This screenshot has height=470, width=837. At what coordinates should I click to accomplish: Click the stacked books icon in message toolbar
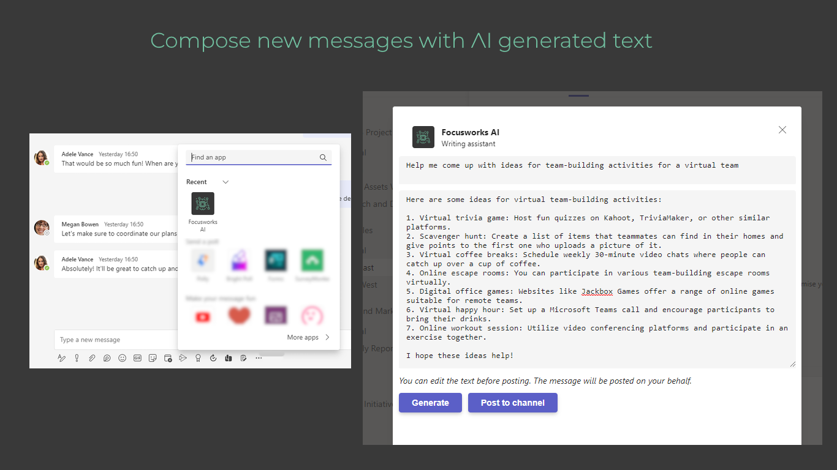point(229,358)
